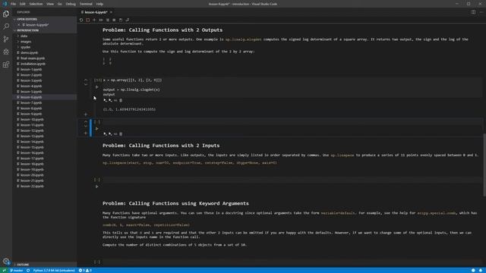The image size is (486, 273).
Task: Open the Debug view in activity bar
Action: click(6, 52)
